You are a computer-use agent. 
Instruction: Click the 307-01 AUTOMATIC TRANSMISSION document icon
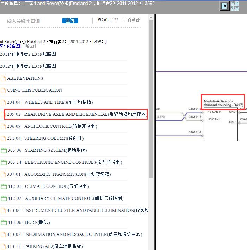(x=3, y=174)
